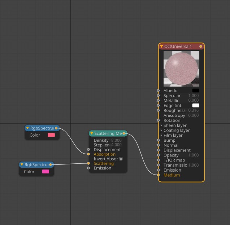The image size is (230, 225).
Task: Expand the Coating layer section
Action: [x=161, y=131]
